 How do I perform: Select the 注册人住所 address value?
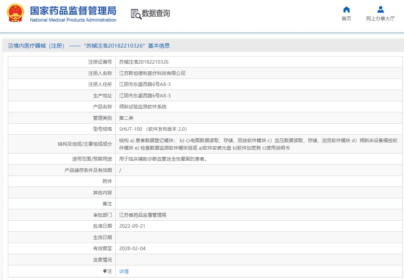click(x=145, y=84)
